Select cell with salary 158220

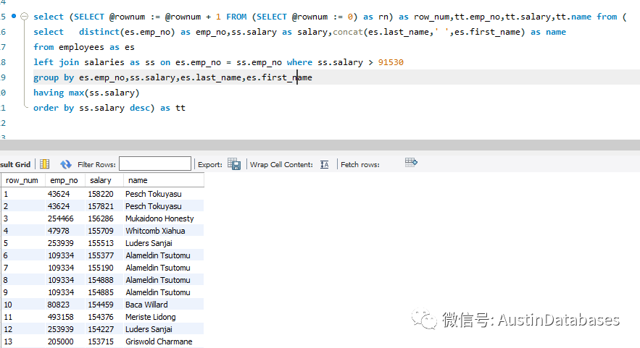point(101,194)
